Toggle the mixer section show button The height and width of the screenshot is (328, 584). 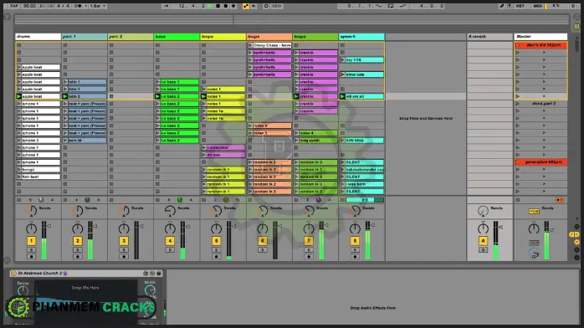(576, 242)
